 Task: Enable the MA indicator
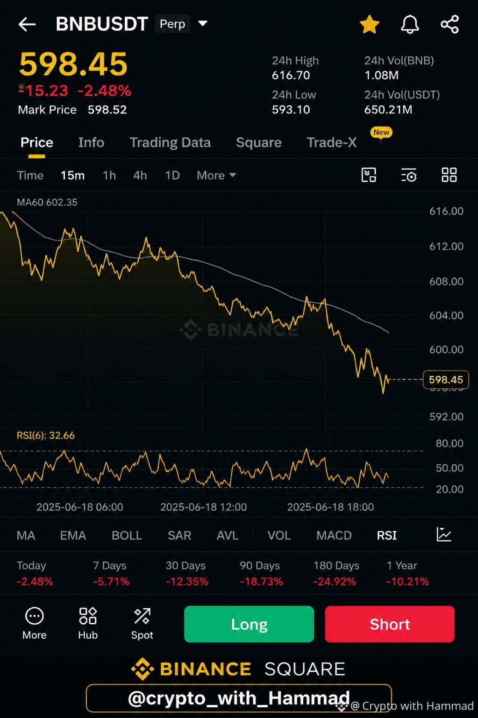pyautogui.click(x=26, y=535)
